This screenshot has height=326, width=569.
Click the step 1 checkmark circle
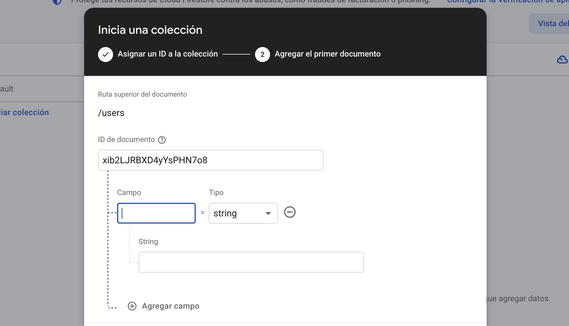105,54
